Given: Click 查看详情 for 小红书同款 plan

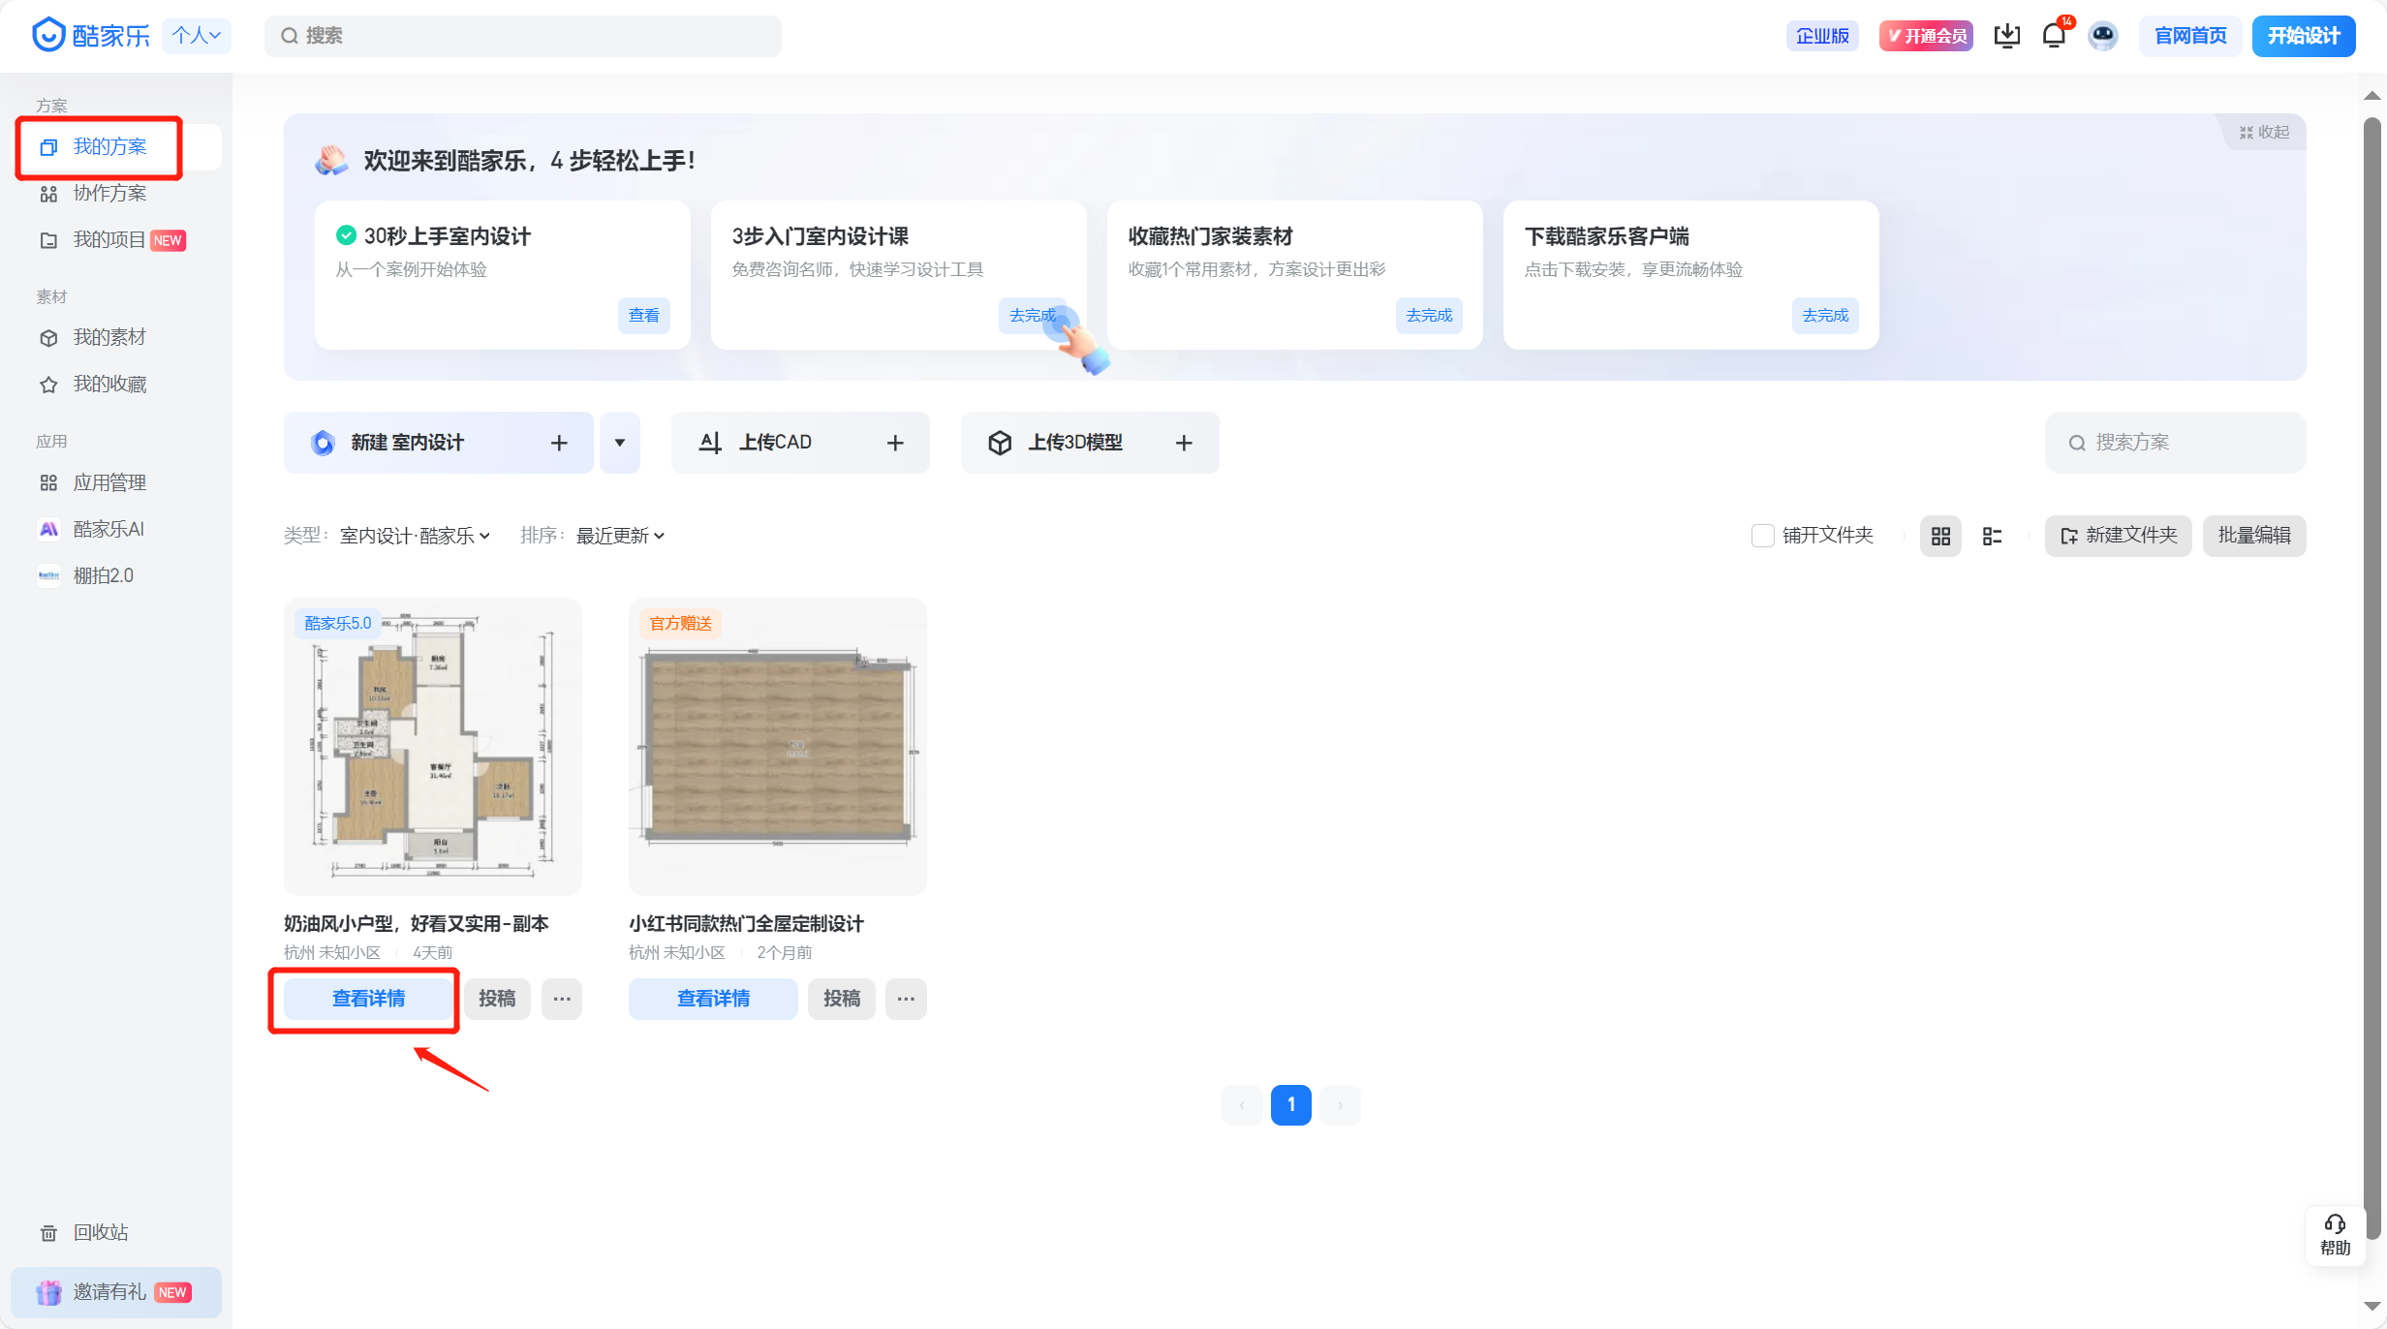Looking at the screenshot, I should click(x=713, y=999).
